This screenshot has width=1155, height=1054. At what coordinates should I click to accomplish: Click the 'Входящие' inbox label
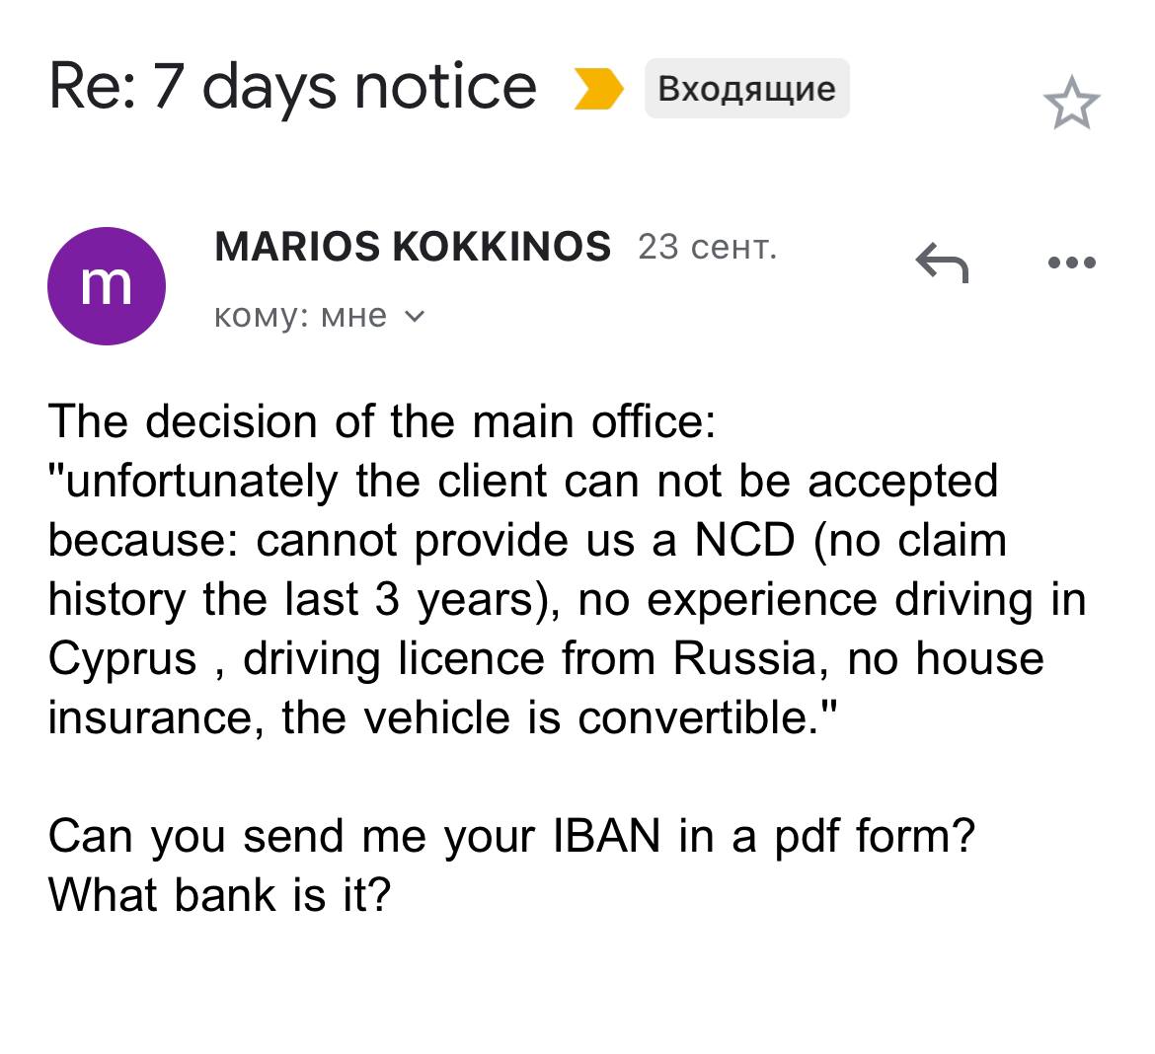pos(746,89)
